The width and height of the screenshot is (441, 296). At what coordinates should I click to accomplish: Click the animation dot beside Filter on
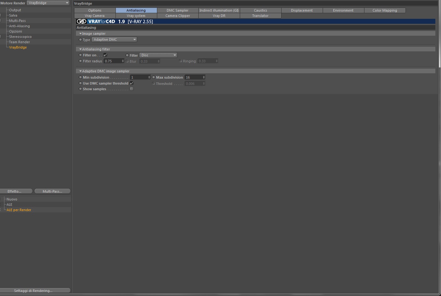coord(80,55)
